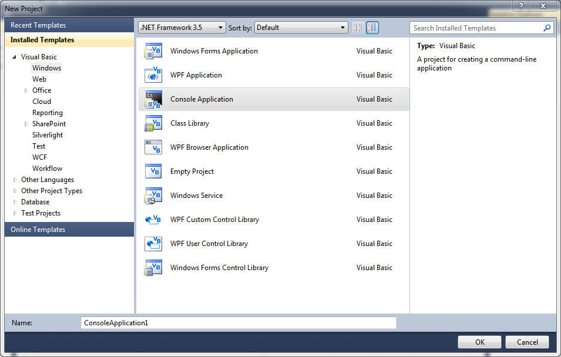Expand the Office tree node

pos(26,90)
